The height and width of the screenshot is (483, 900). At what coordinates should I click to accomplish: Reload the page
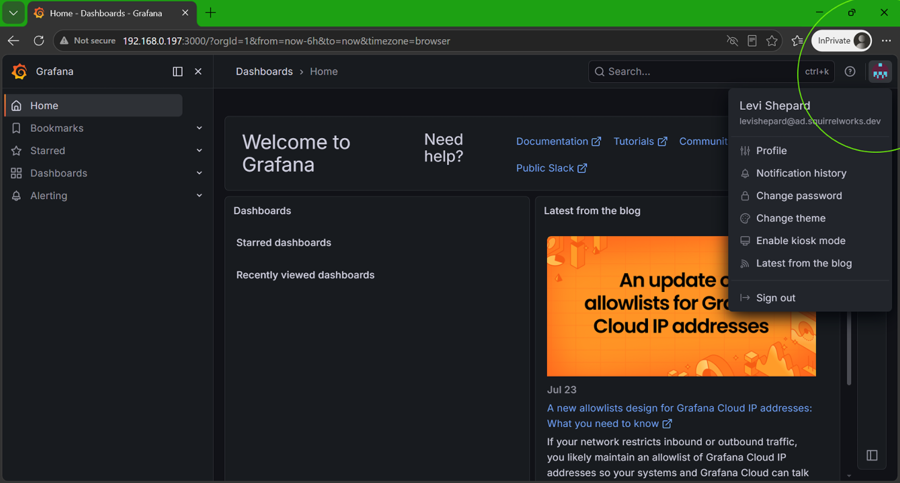pos(39,41)
